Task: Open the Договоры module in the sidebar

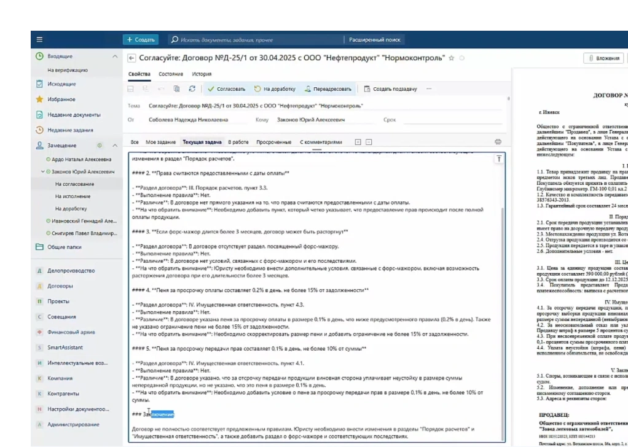Action: pos(60,286)
